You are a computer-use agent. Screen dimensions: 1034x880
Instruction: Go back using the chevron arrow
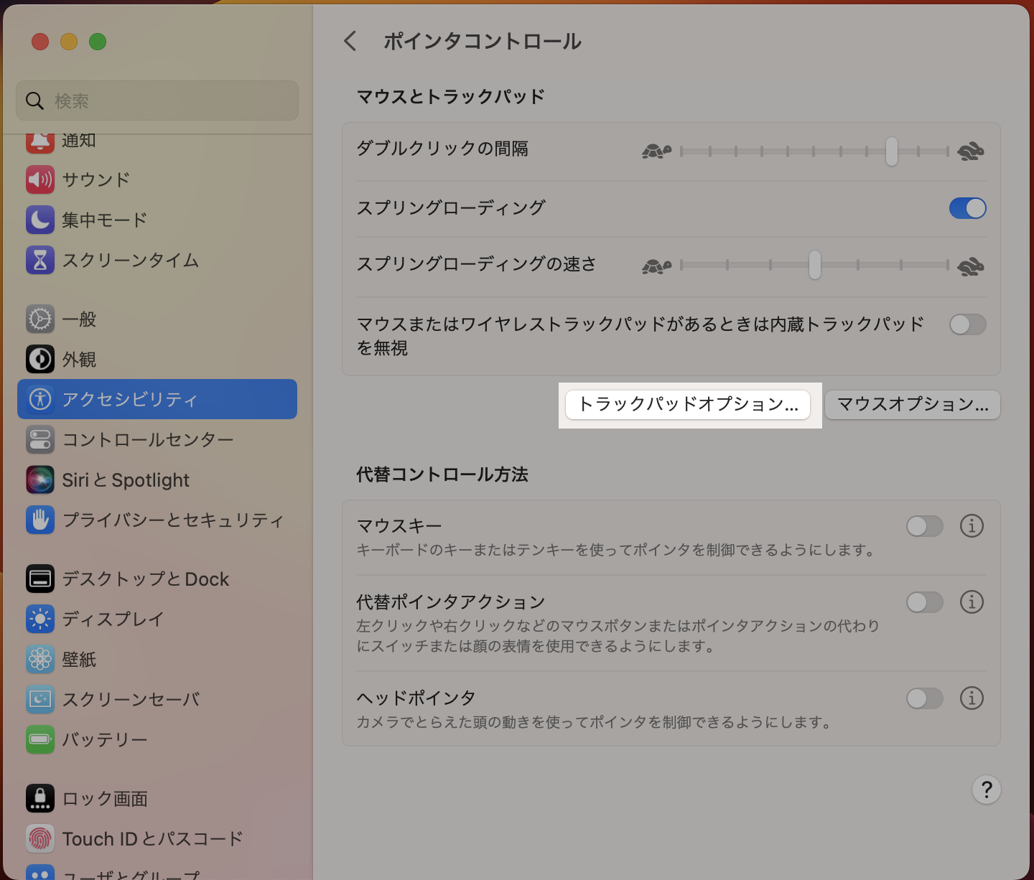pyautogui.click(x=350, y=41)
